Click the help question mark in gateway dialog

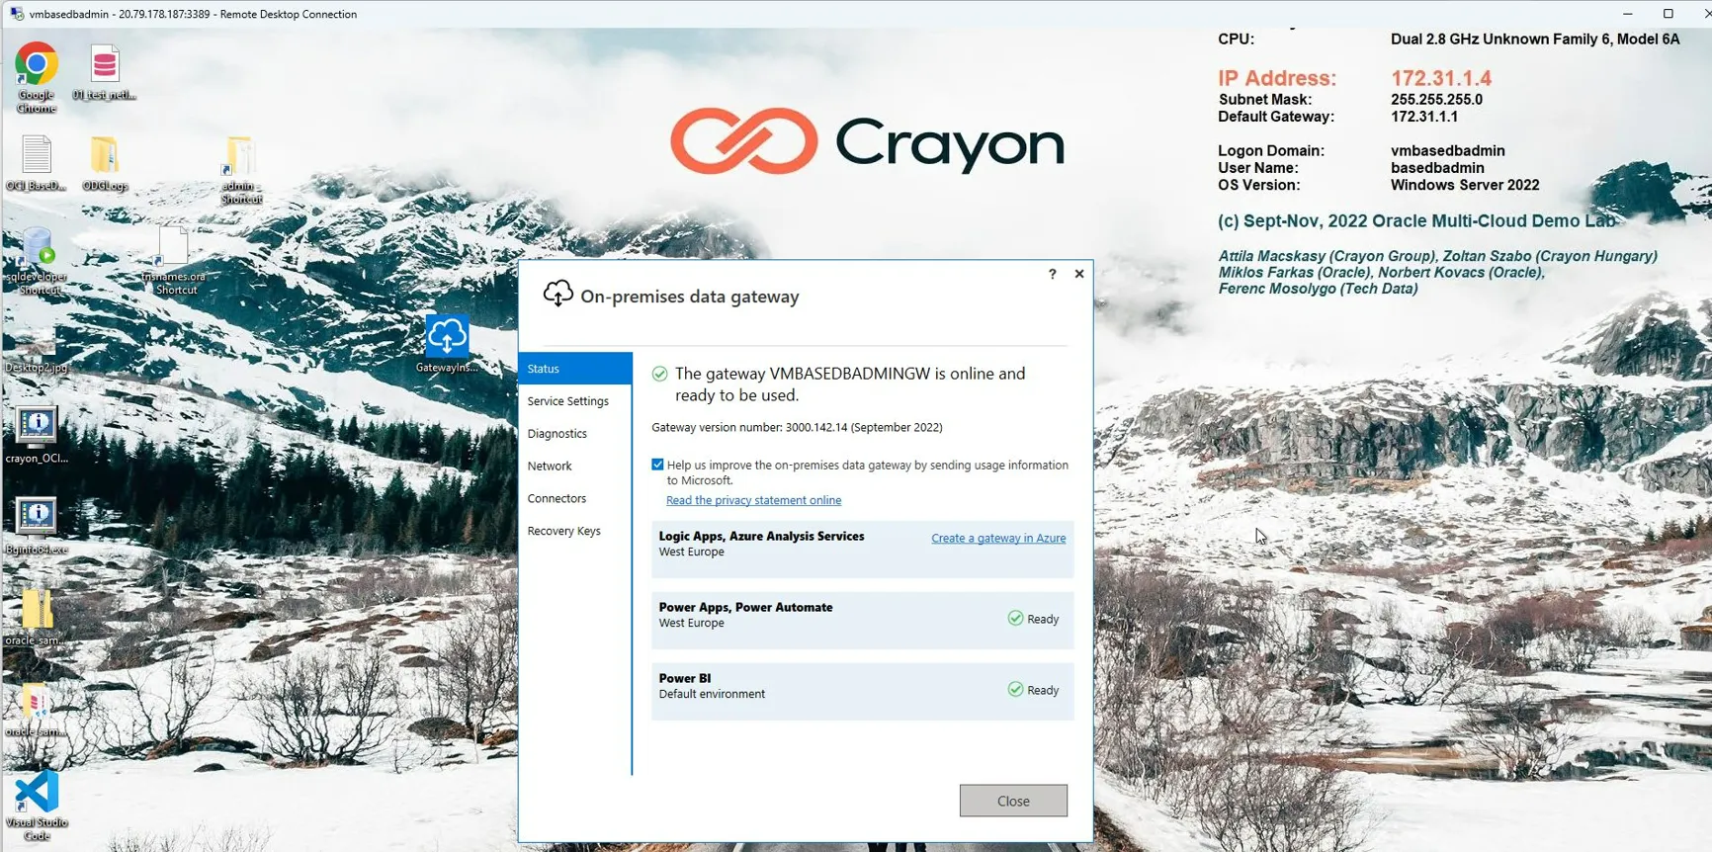(x=1052, y=274)
